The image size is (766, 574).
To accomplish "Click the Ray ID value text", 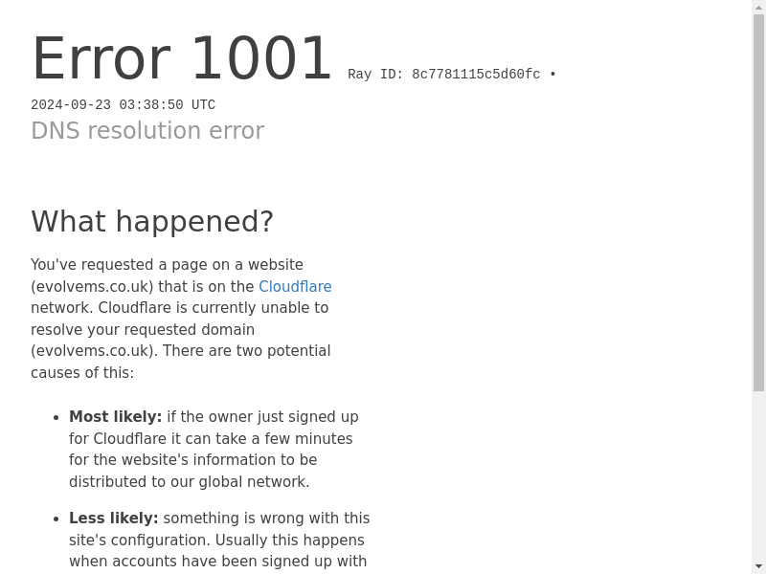I will (x=476, y=75).
